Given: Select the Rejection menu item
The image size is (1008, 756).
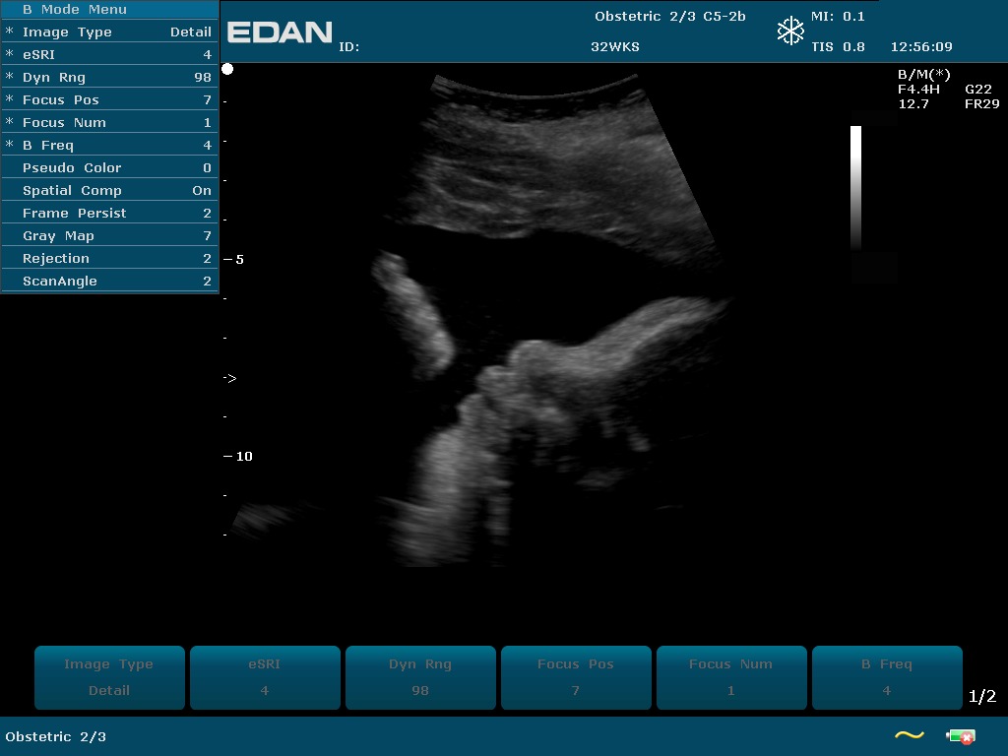Looking at the screenshot, I should click(x=109, y=259).
